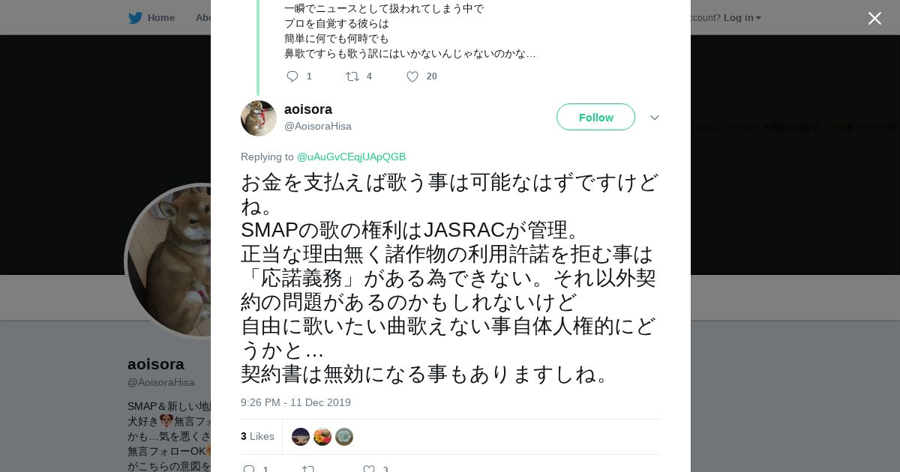The height and width of the screenshot is (472, 900).
Task: Like aoisora's tweet with the bottom heart icon
Action: click(369, 469)
